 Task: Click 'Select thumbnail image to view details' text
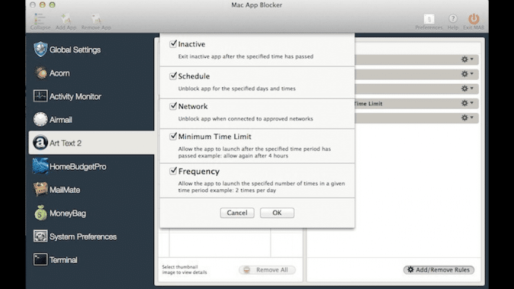[184, 270]
